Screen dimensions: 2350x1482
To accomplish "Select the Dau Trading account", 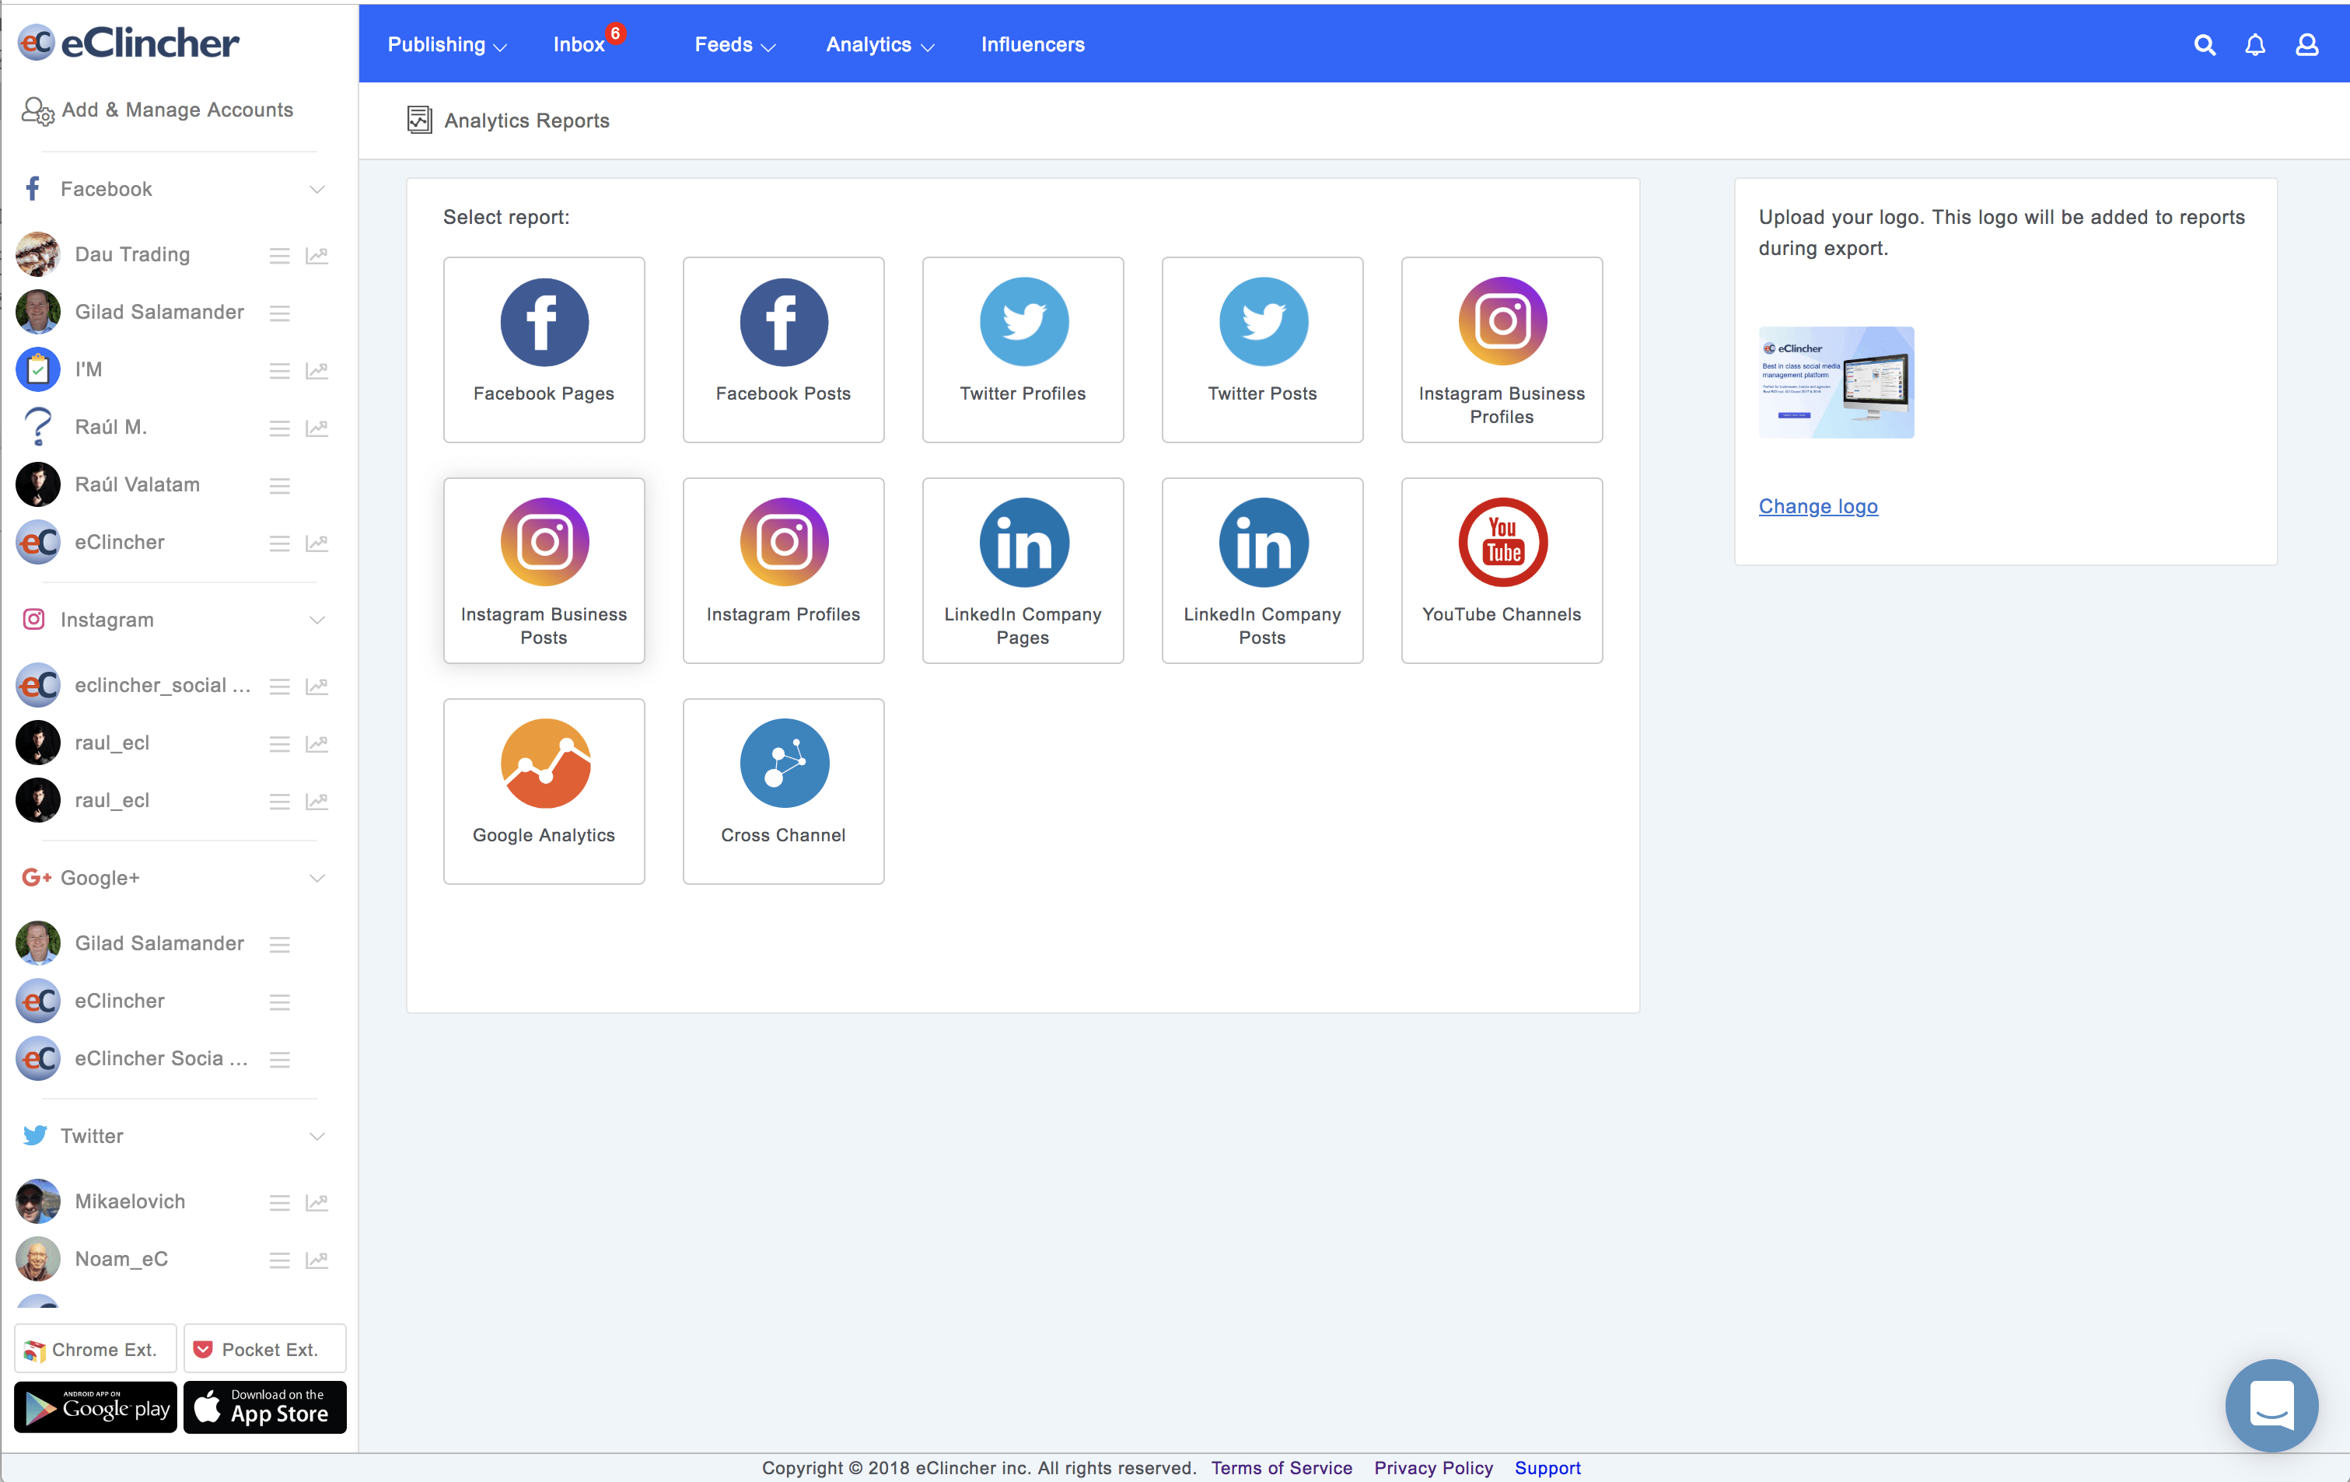I will click(x=131, y=254).
